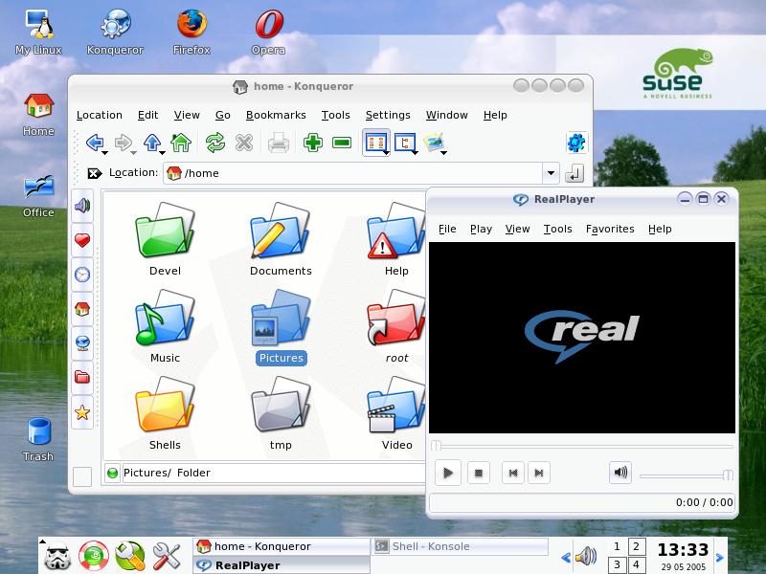Open RealPlayer Play menu
Screen dimensions: 766x574
point(481,229)
